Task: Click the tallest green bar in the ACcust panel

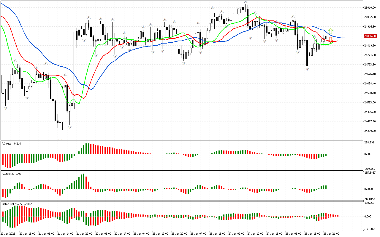Action: [84, 181]
